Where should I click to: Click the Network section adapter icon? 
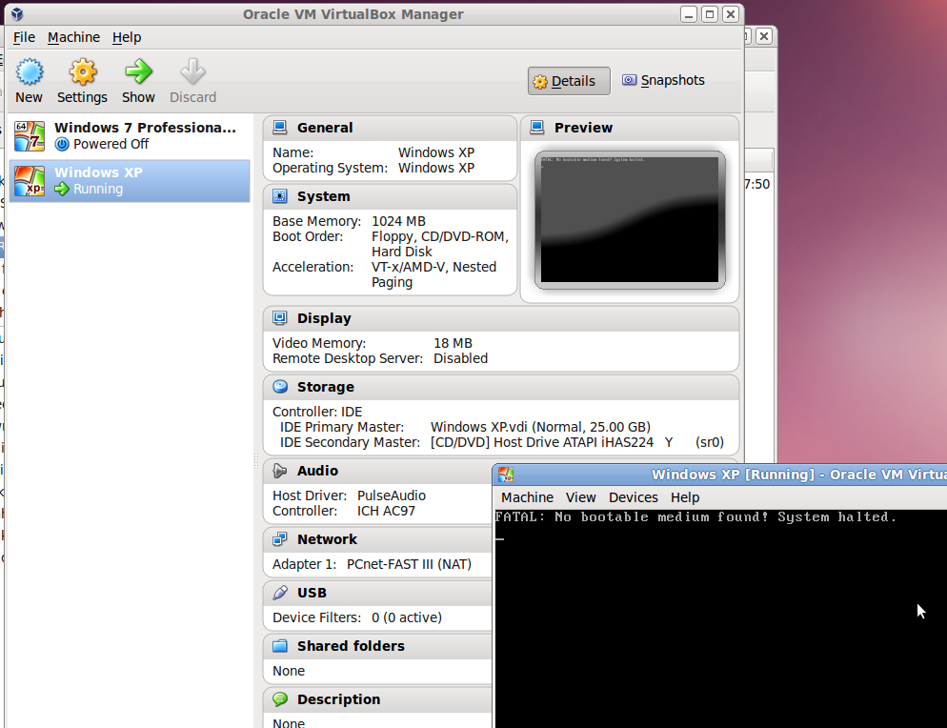pyautogui.click(x=280, y=539)
